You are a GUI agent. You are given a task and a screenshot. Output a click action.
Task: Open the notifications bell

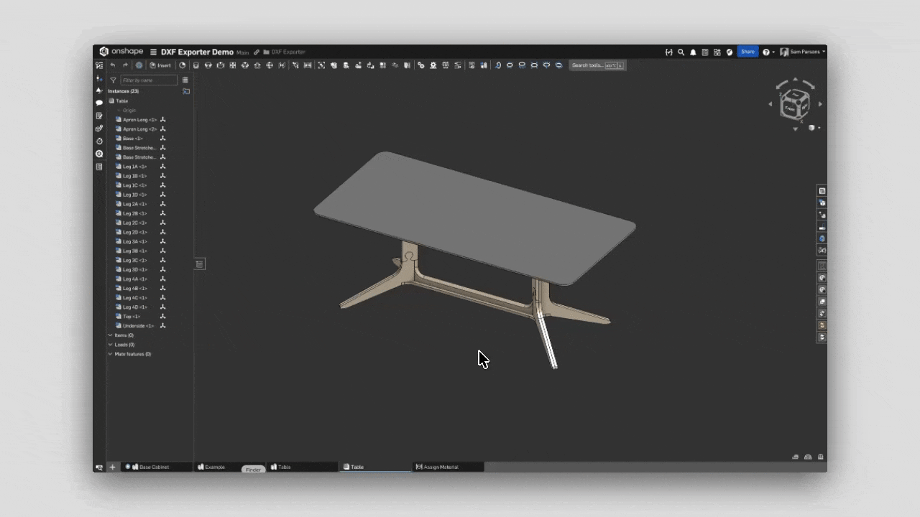(x=693, y=52)
